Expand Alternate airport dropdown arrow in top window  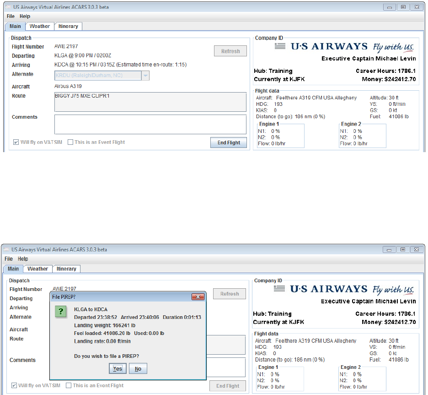[x=145, y=76]
